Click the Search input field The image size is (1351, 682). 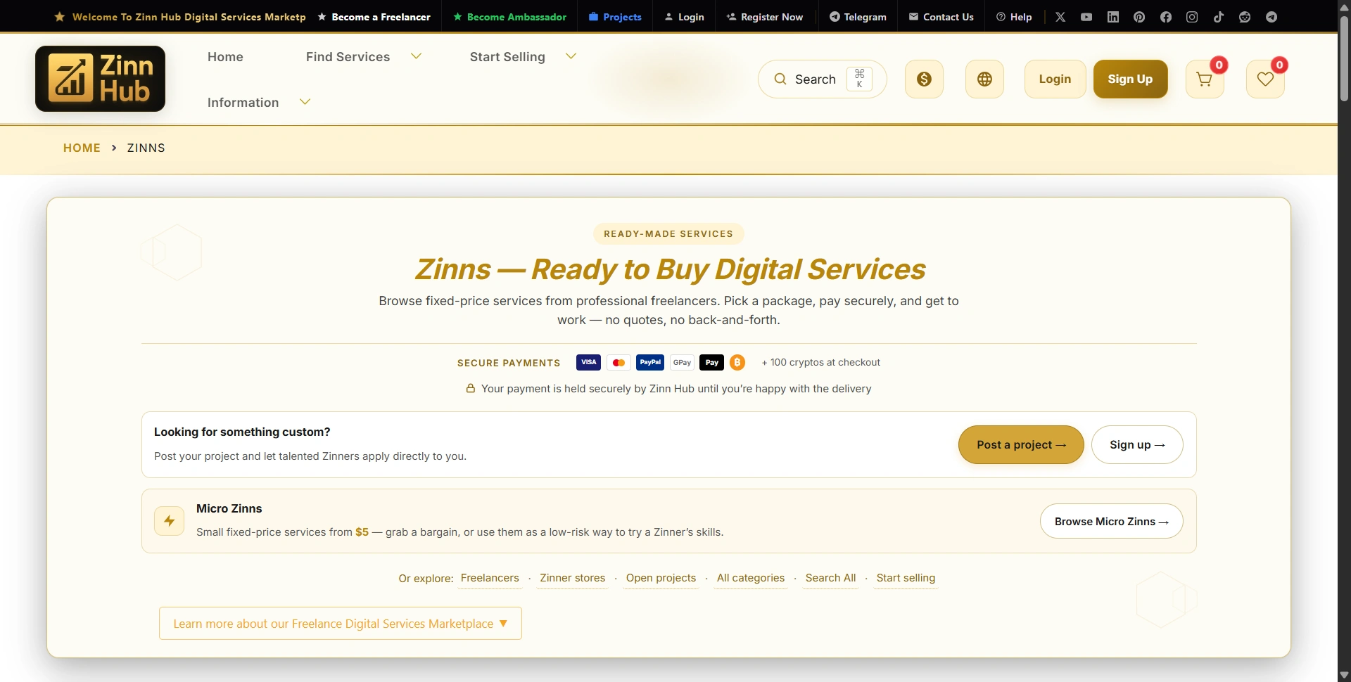822,79
